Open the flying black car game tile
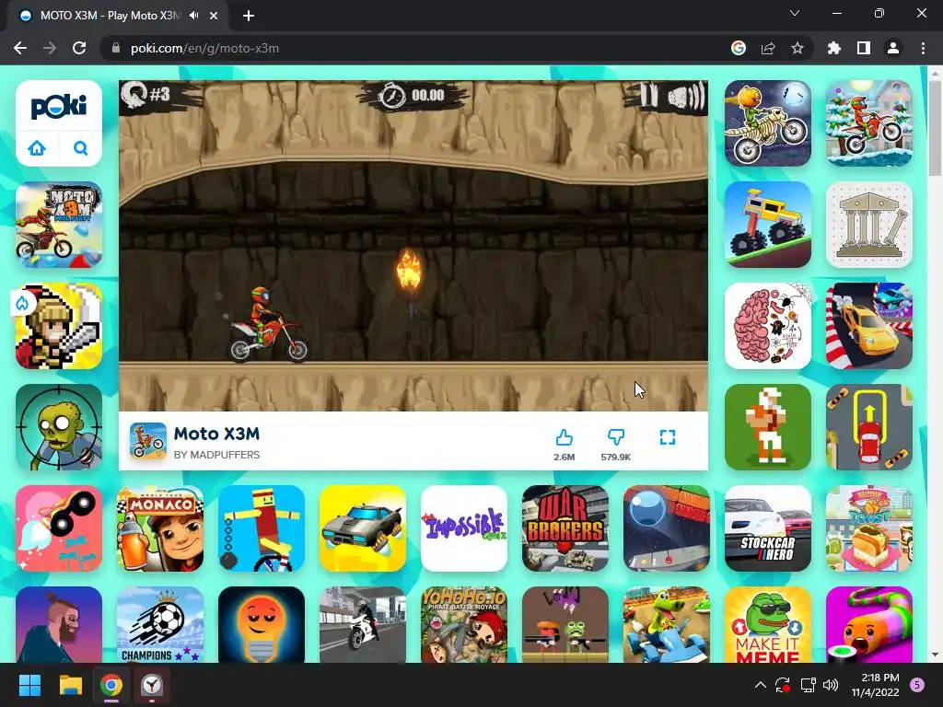Viewport: 943px width, 707px height. coord(363,528)
